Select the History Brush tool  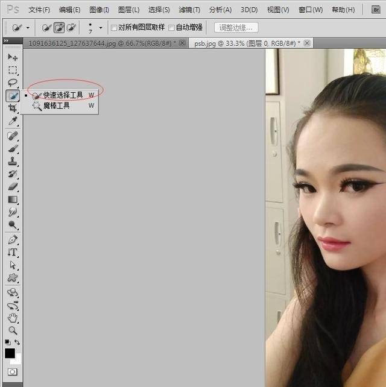click(12, 174)
